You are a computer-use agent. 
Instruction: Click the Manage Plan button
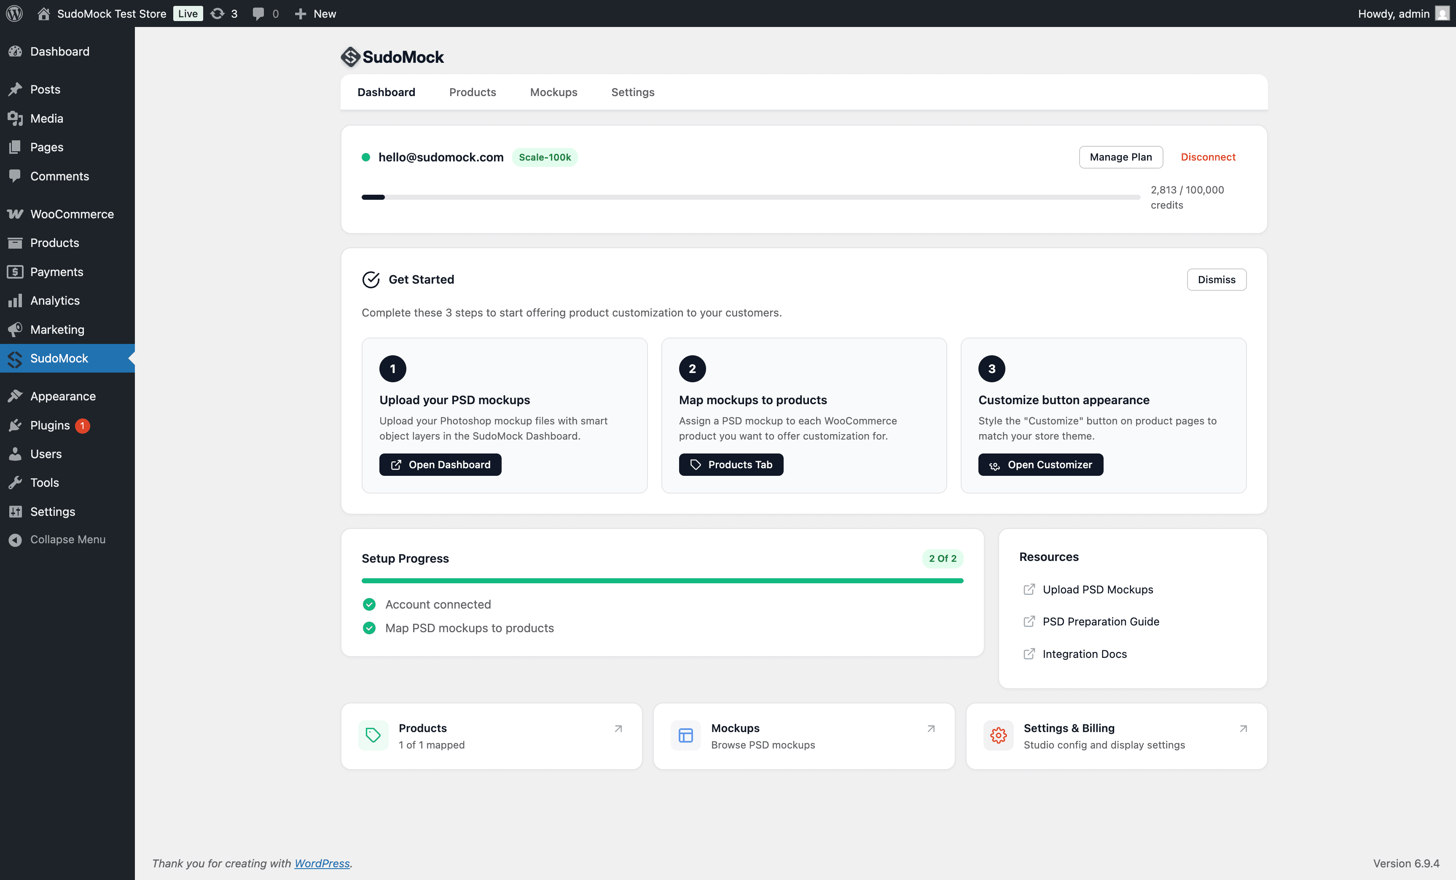1120,157
